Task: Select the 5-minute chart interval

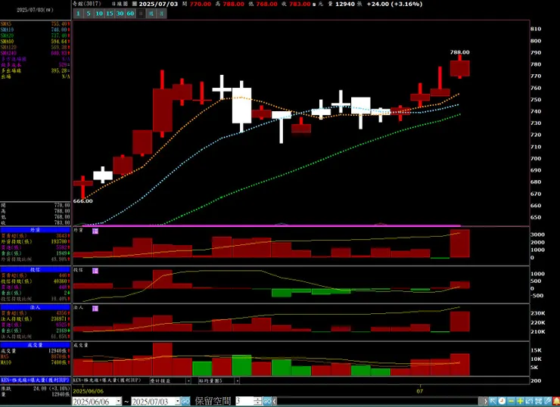Action: point(89,14)
